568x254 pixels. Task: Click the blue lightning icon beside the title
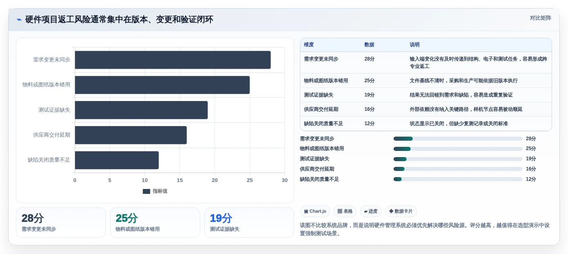(19, 20)
